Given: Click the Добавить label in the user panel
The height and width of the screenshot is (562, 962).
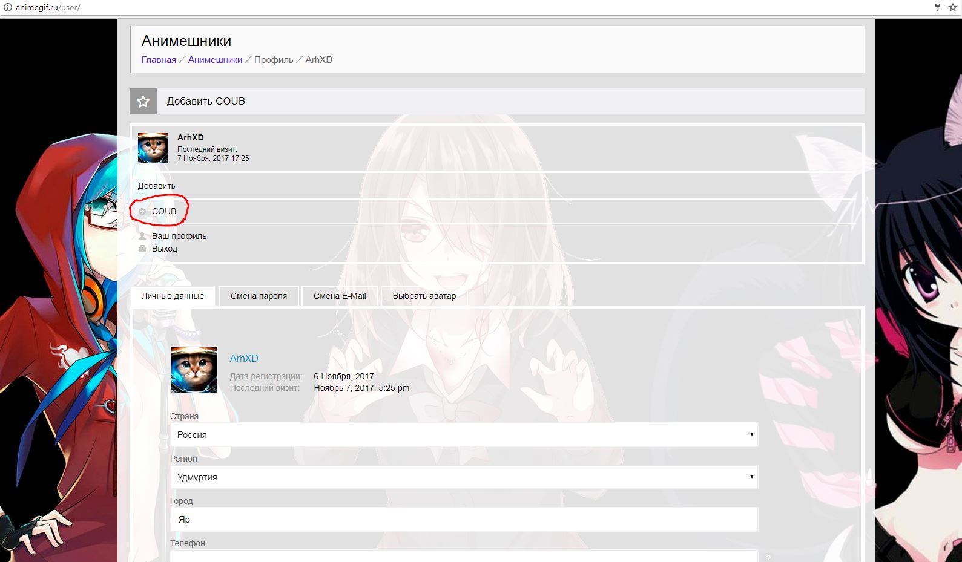Looking at the screenshot, I should pyautogui.click(x=156, y=186).
